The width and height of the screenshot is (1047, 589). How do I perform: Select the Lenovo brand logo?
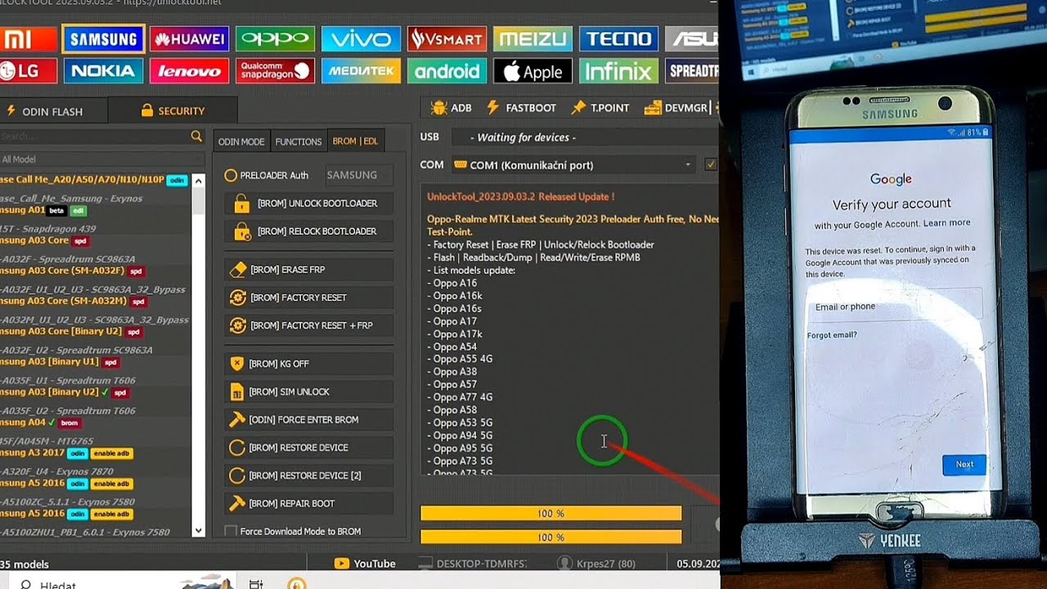(x=189, y=71)
